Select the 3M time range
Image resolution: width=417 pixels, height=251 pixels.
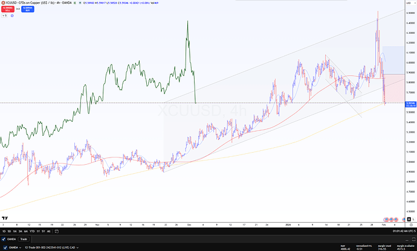tap(20, 231)
